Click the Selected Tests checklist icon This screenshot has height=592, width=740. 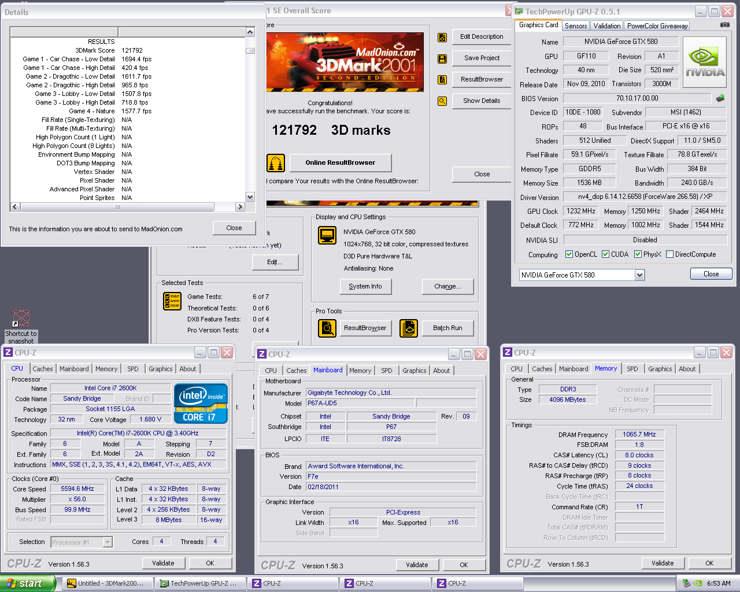(x=172, y=301)
